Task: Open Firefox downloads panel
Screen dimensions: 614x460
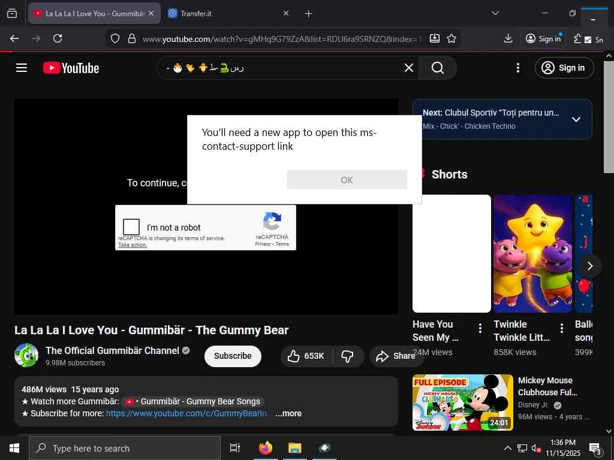Action: pos(508,38)
